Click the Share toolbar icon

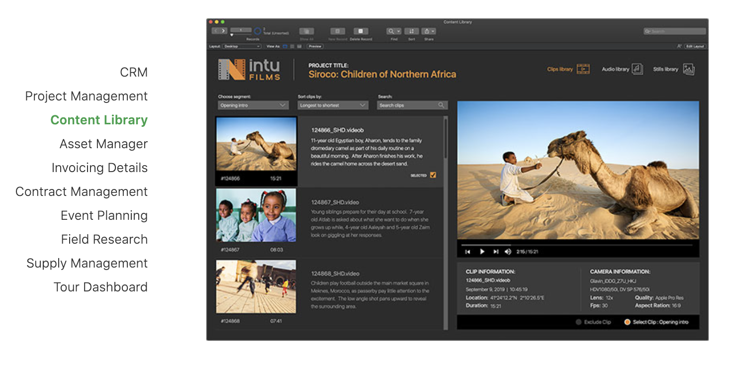[x=427, y=31]
